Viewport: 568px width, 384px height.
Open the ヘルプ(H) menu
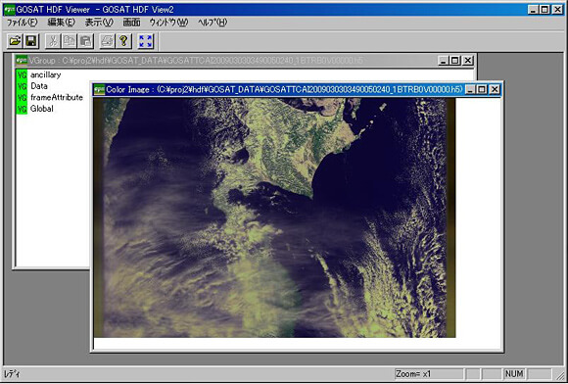coord(213,23)
